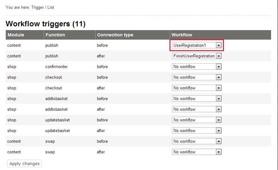The height and width of the screenshot is (170, 278).
Task: Select 'checkout' in the shop checkout before row
Action: 54,77
